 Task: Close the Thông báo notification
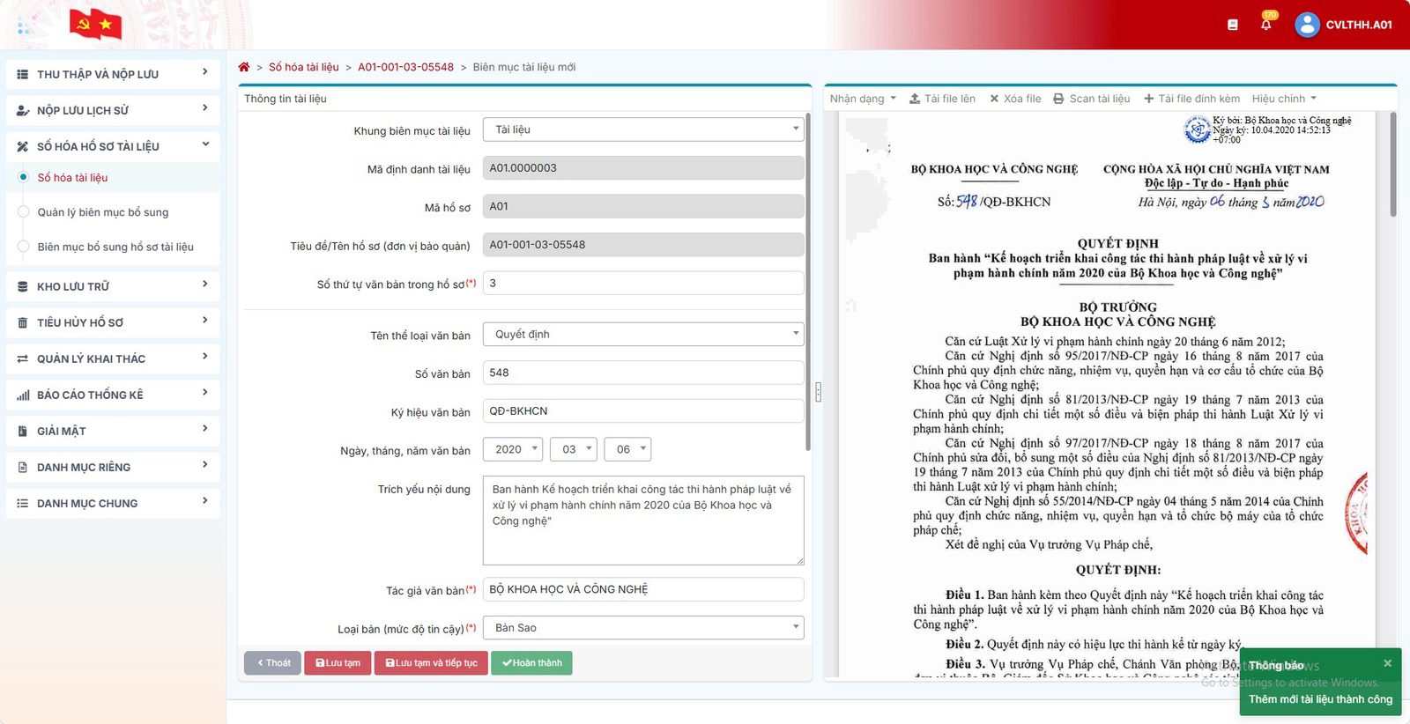coord(1387,663)
